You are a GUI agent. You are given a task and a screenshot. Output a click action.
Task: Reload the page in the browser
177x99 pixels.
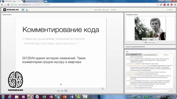[x=8, y=5]
